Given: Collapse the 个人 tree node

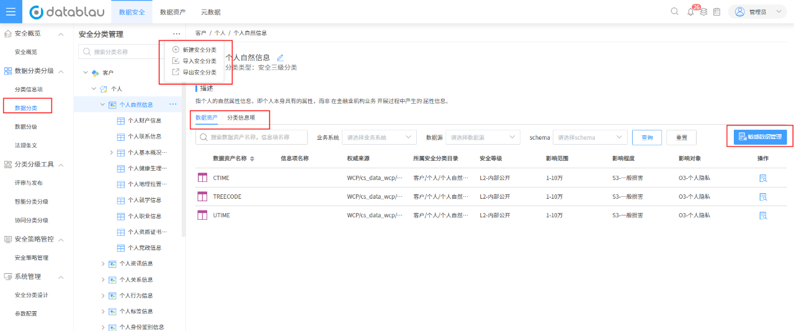Looking at the screenshot, I should [94, 89].
